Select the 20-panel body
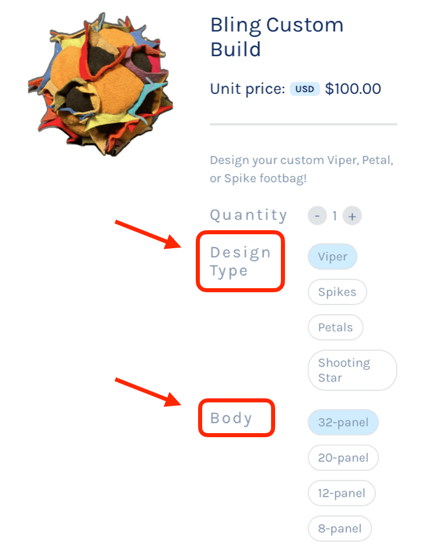This screenshot has height=552, width=424. point(343,458)
